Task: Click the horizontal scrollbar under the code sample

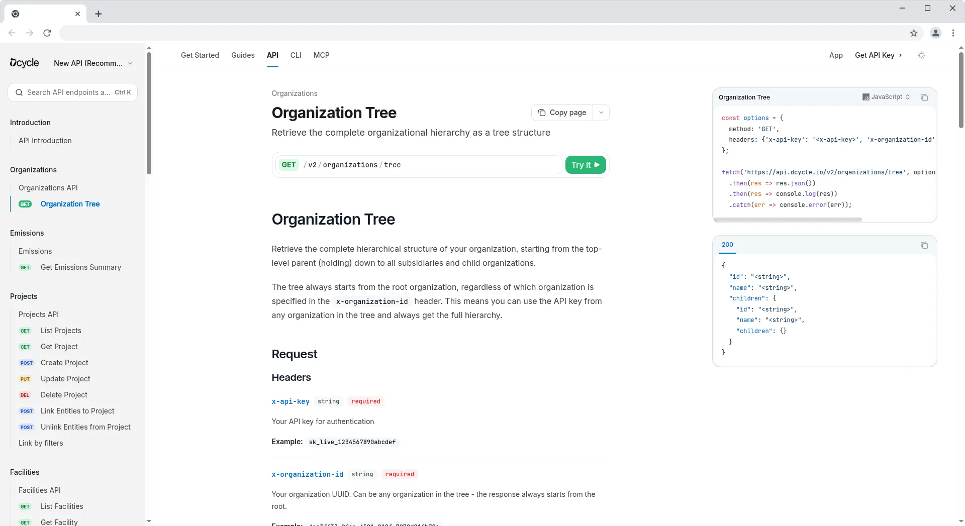Action: (789, 220)
